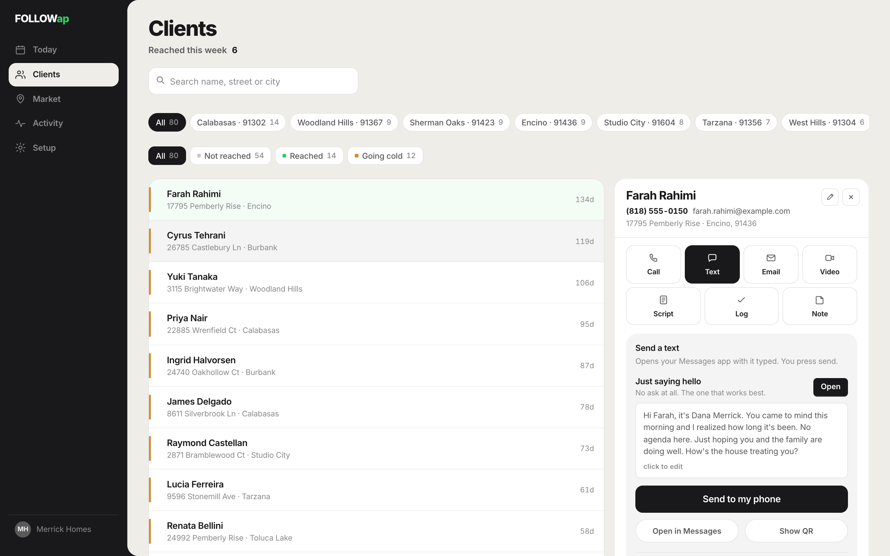Click Show QR button
890x556 pixels.
click(x=796, y=531)
